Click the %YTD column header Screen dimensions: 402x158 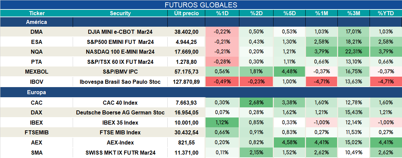[x=386, y=14]
